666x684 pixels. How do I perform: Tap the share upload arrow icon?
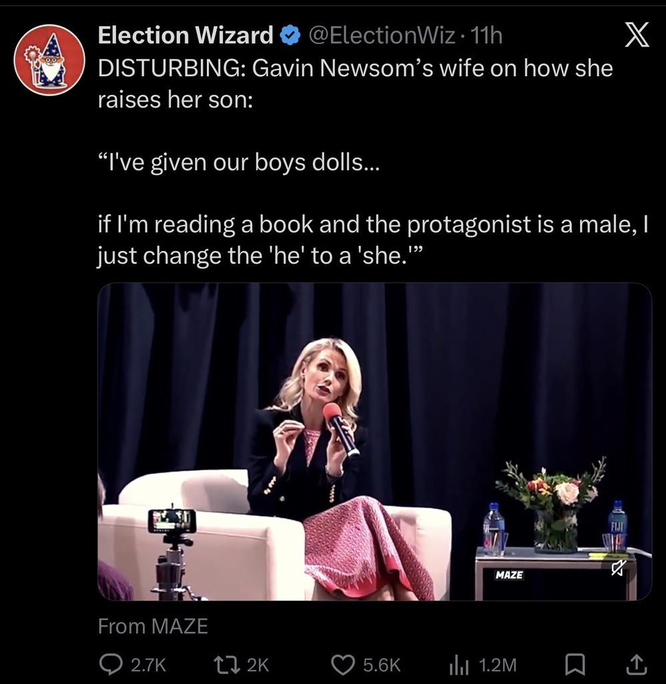pyautogui.click(x=636, y=663)
